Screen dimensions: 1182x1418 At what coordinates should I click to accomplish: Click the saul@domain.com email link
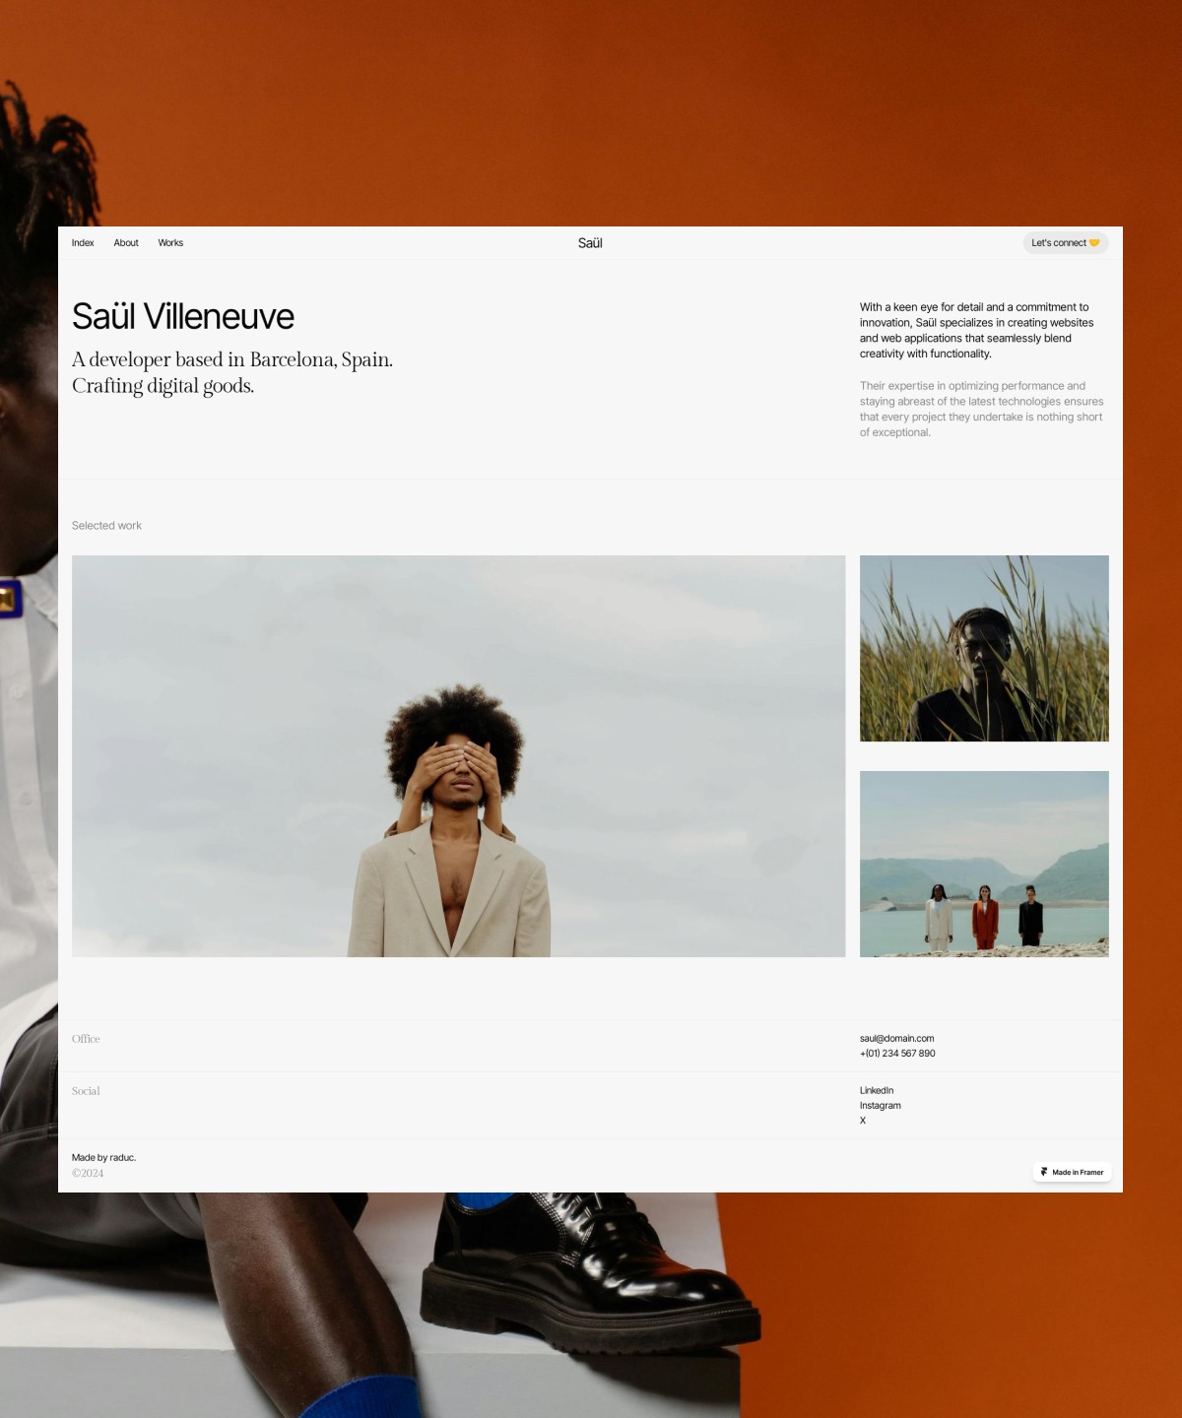896,1038
